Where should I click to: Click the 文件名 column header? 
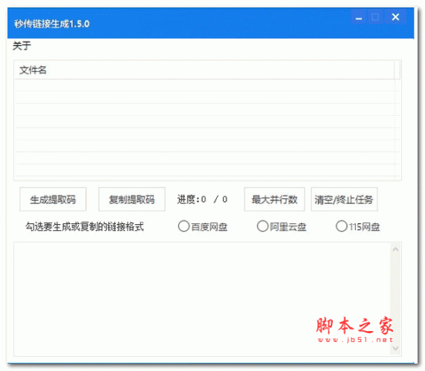pos(204,70)
